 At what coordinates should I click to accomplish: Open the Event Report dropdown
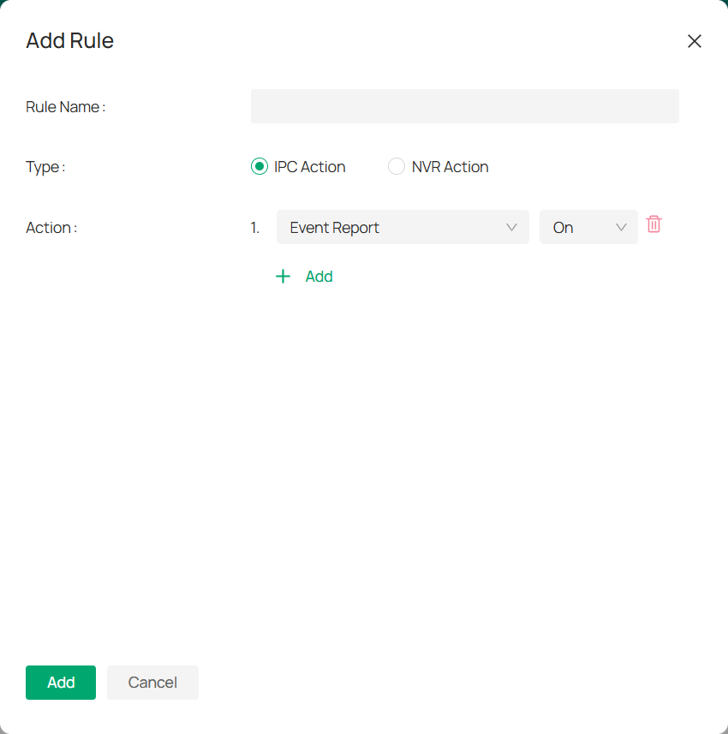pyautogui.click(x=403, y=227)
